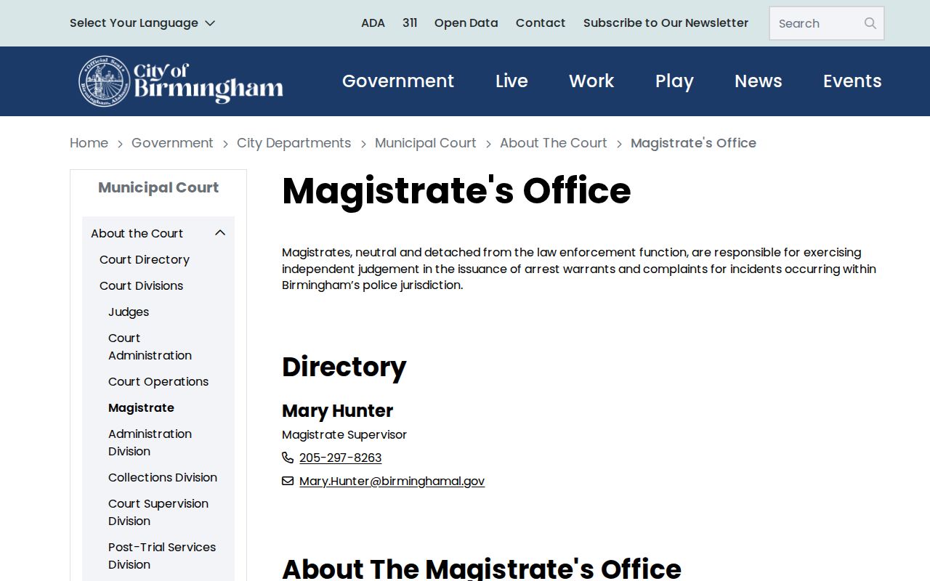Go to City Departments breadcrumb
The image size is (930, 581).
294,143
